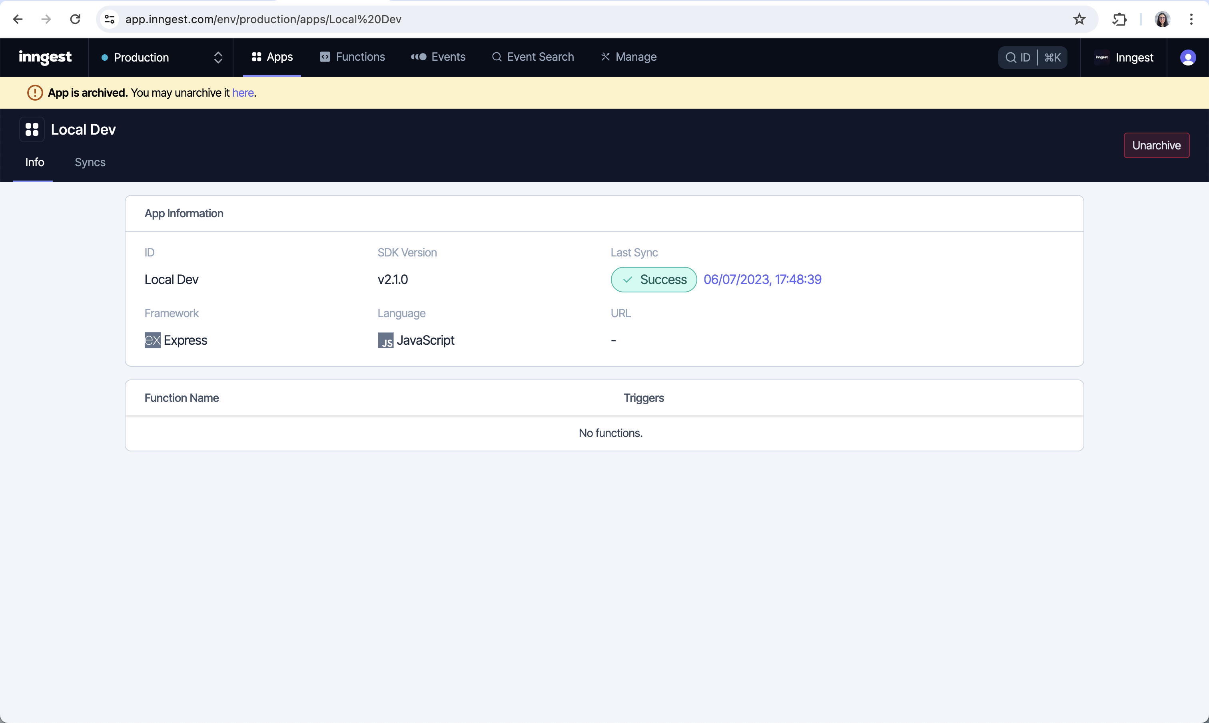The height and width of the screenshot is (723, 1209).
Task: Open the ID search with keyboard shortcut box
Action: (x=1033, y=57)
